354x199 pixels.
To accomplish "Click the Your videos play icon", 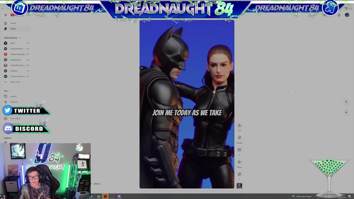I will pyautogui.click(x=6, y=118).
